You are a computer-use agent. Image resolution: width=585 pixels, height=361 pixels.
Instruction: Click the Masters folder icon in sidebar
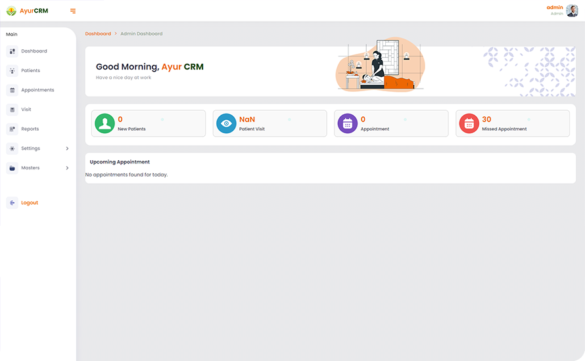[x=12, y=168]
